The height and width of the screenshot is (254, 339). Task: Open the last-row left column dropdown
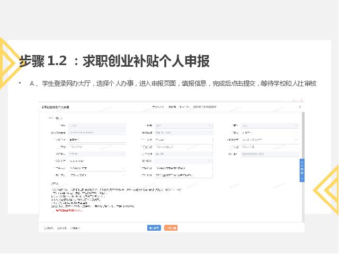[123, 175]
